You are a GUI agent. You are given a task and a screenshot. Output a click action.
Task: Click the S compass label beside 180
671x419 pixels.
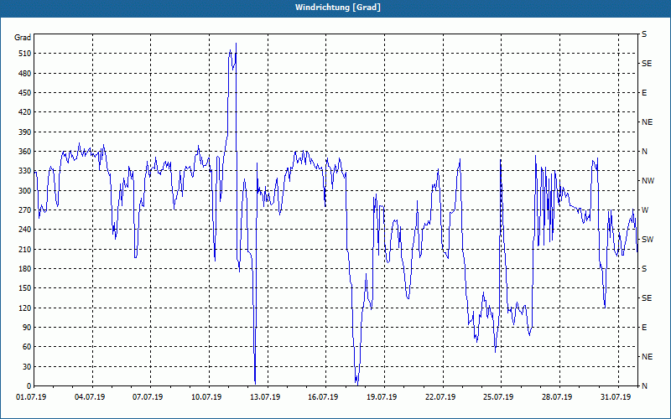(644, 269)
